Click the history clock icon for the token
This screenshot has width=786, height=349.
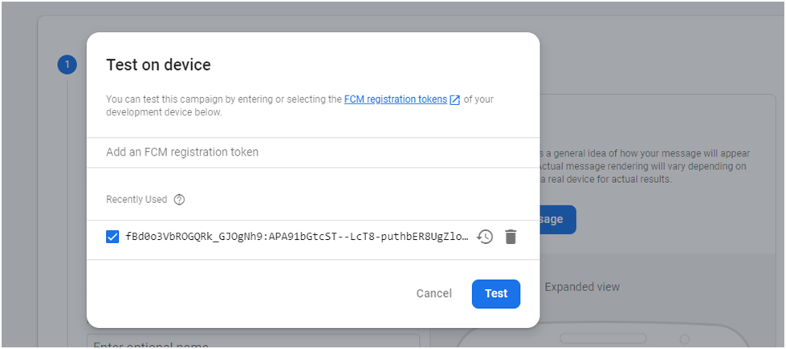tap(485, 237)
